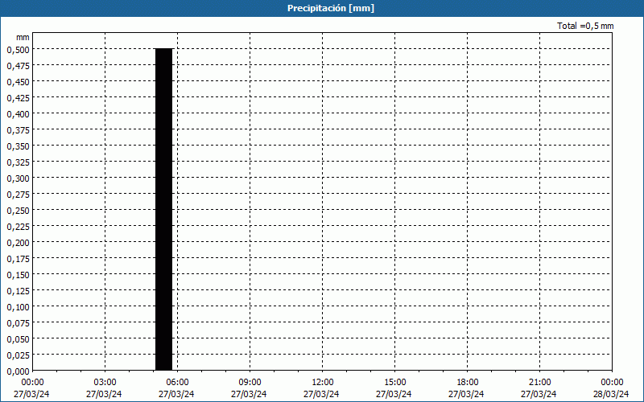The width and height of the screenshot is (644, 402).
Task: Select the 0,100 y-axis value
Action: pyautogui.click(x=19, y=307)
